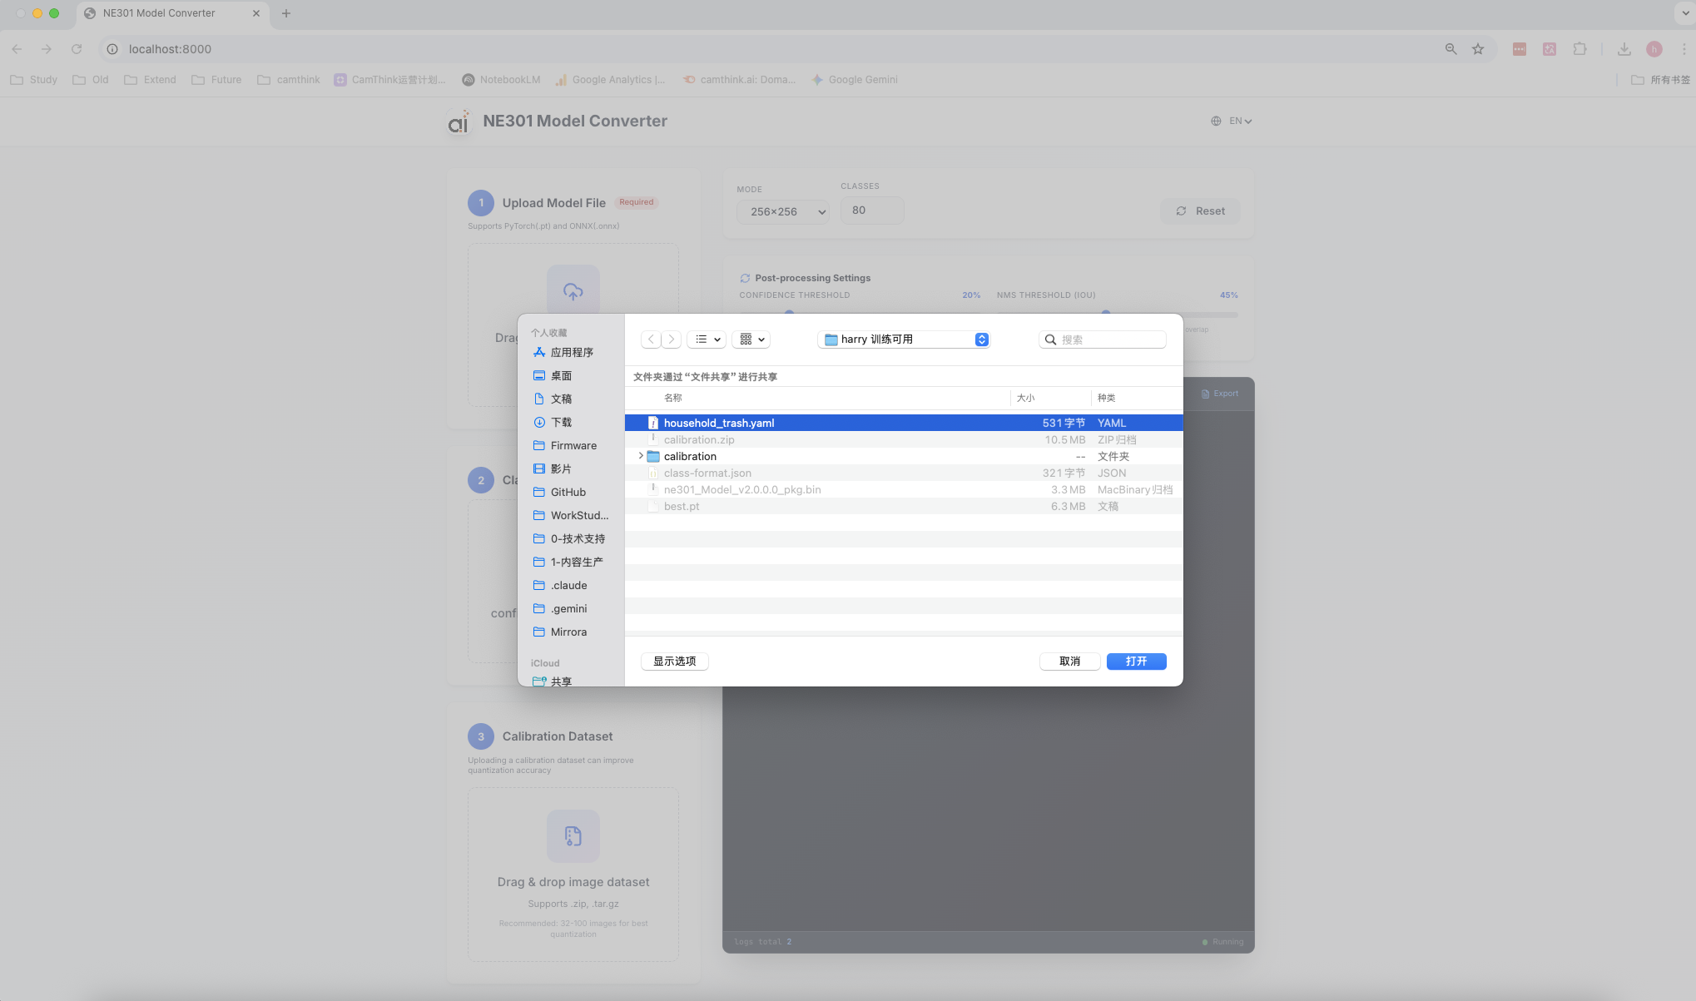Expand the calibration folder disclosure triangle
This screenshot has height=1001, width=1696.
pos(641,456)
